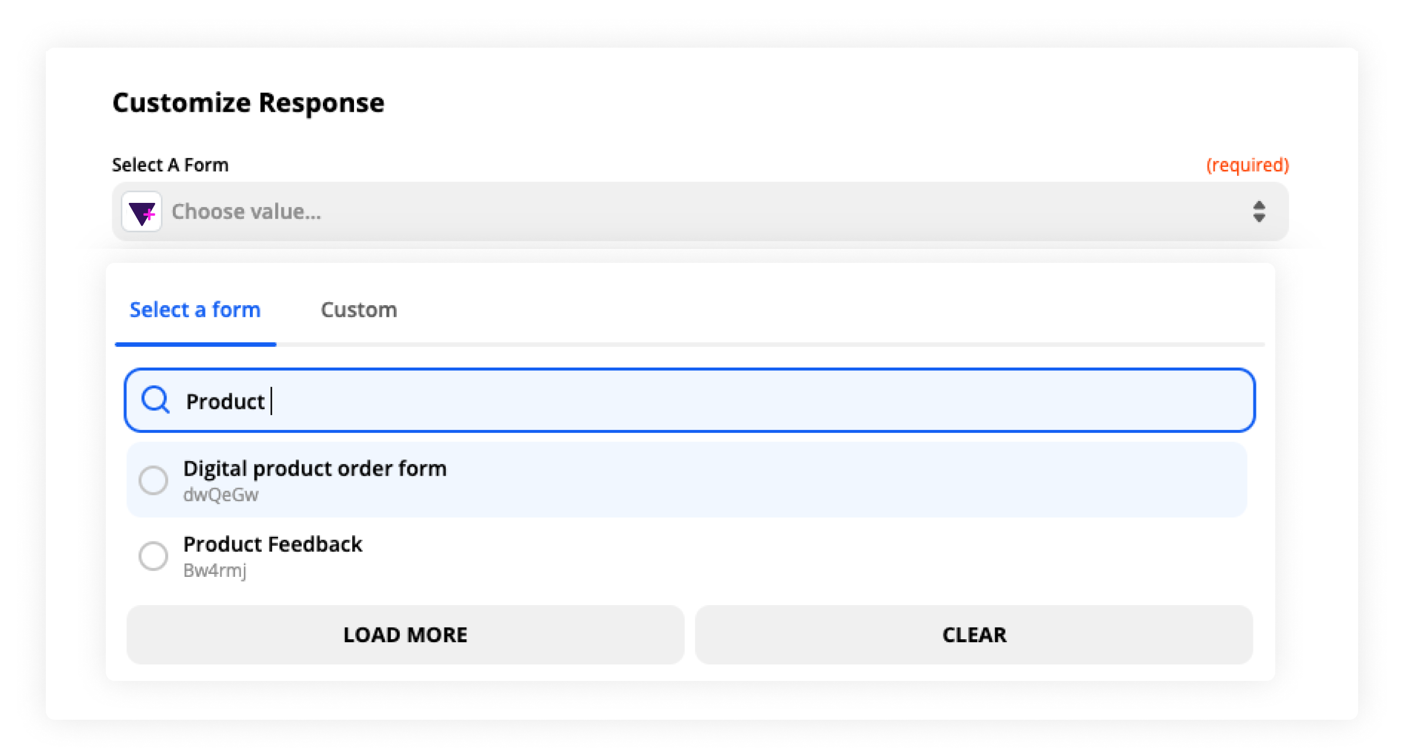Select Digital product order form radio button

153,480
